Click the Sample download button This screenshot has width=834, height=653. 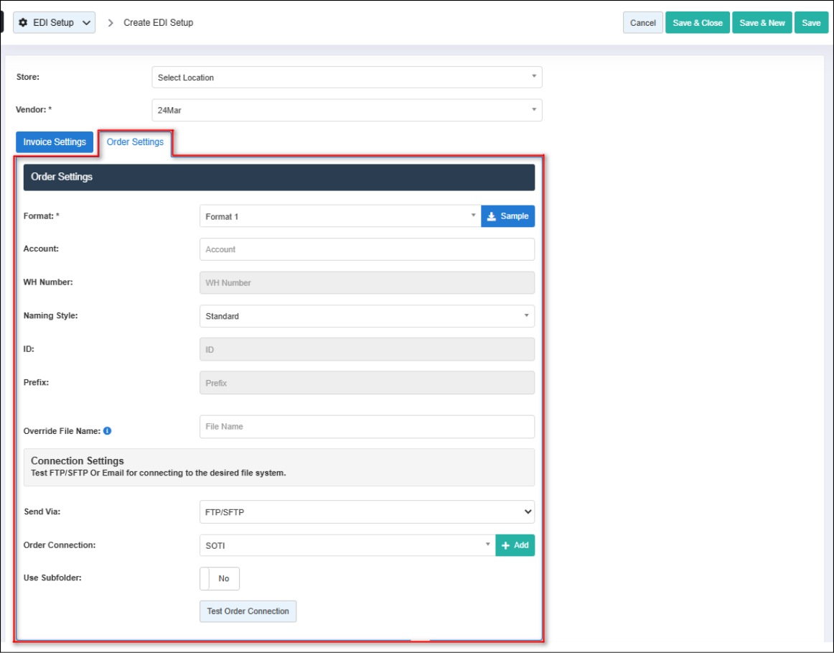tap(507, 216)
